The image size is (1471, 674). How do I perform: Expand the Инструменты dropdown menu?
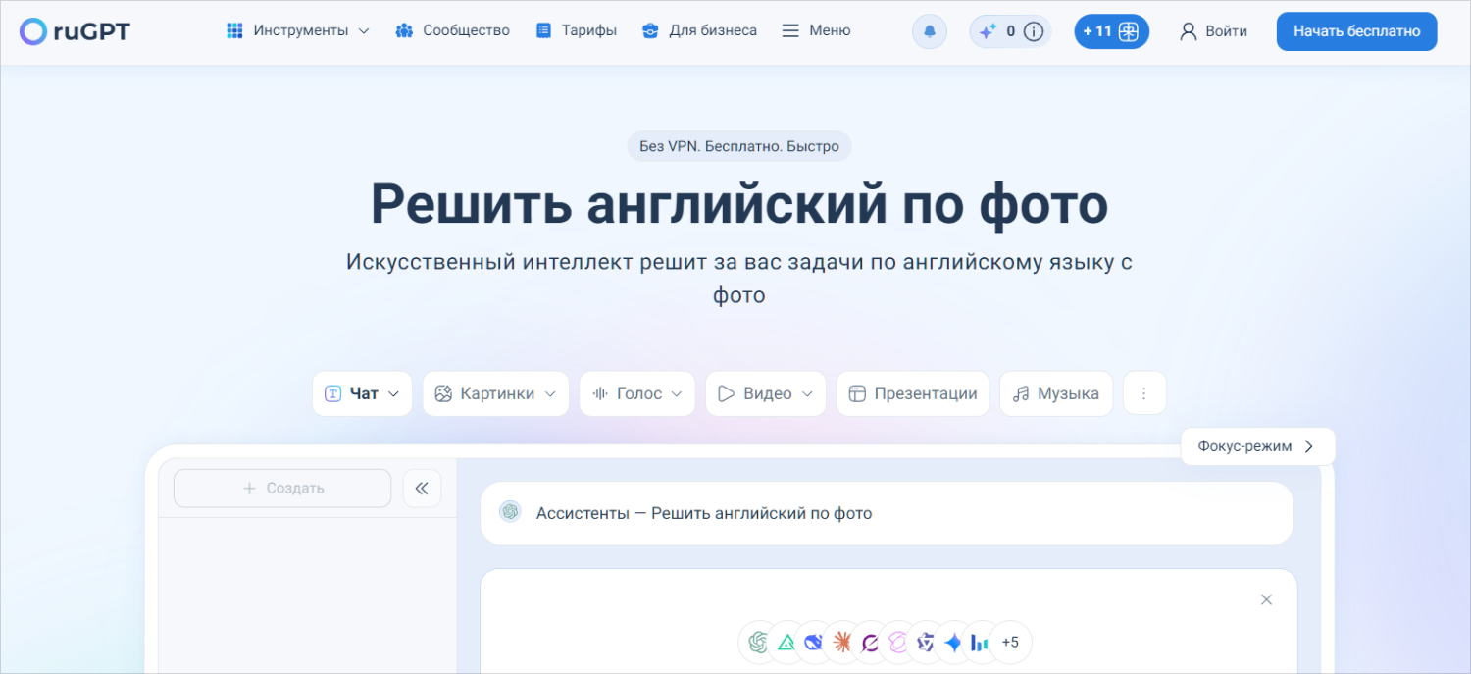click(298, 30)
